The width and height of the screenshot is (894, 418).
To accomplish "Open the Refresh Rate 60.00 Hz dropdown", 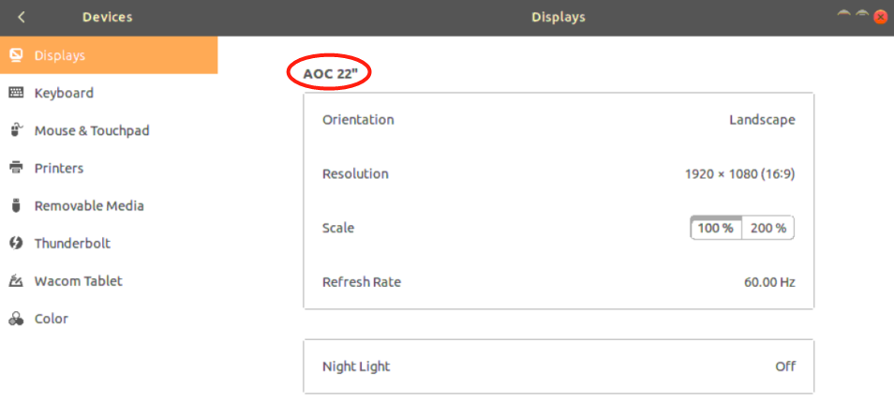I will [559, 282].
